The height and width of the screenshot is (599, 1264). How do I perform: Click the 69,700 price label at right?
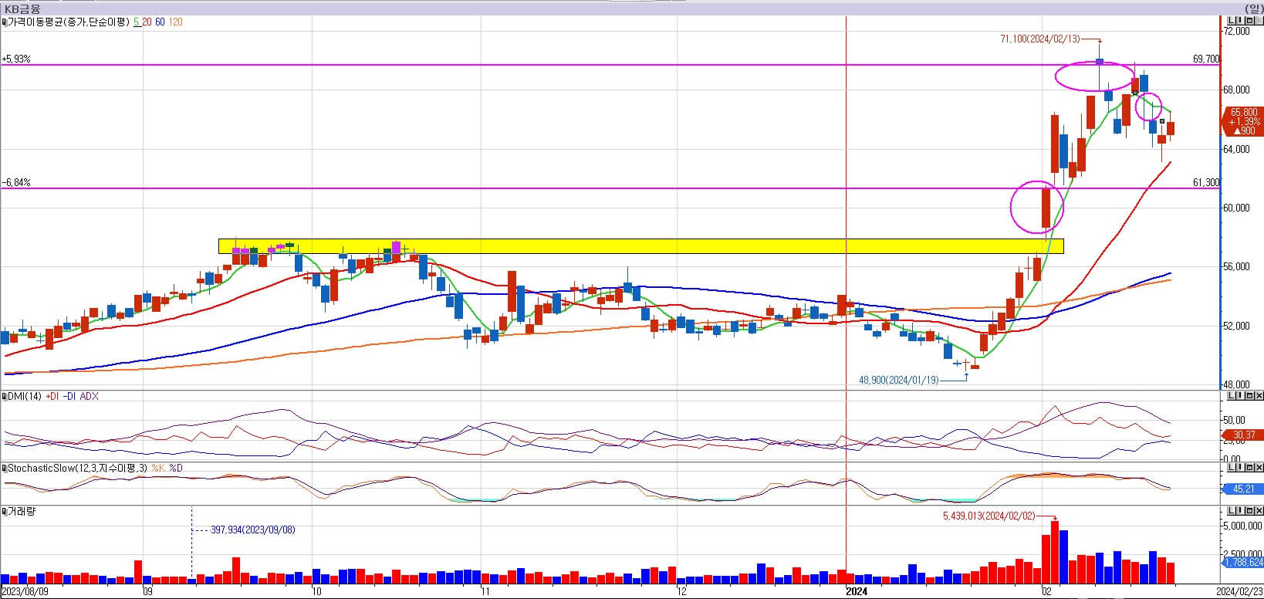point(1206,59)
